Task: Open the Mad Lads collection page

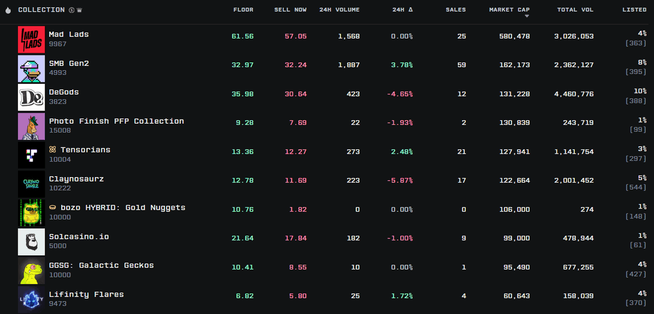Action: click(69, 34)
